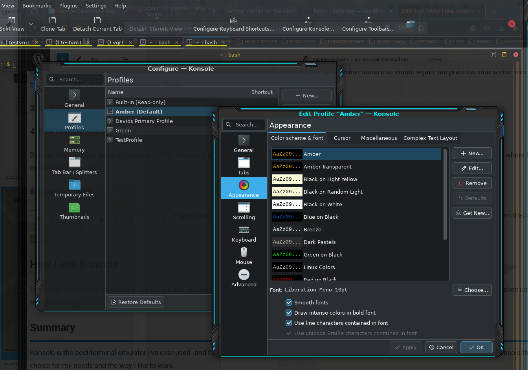Viewport: 528px width, 370px height.
Task: Open Configure Keyboard Shortcuts from toolbar
Action: [x=234, y=24]
